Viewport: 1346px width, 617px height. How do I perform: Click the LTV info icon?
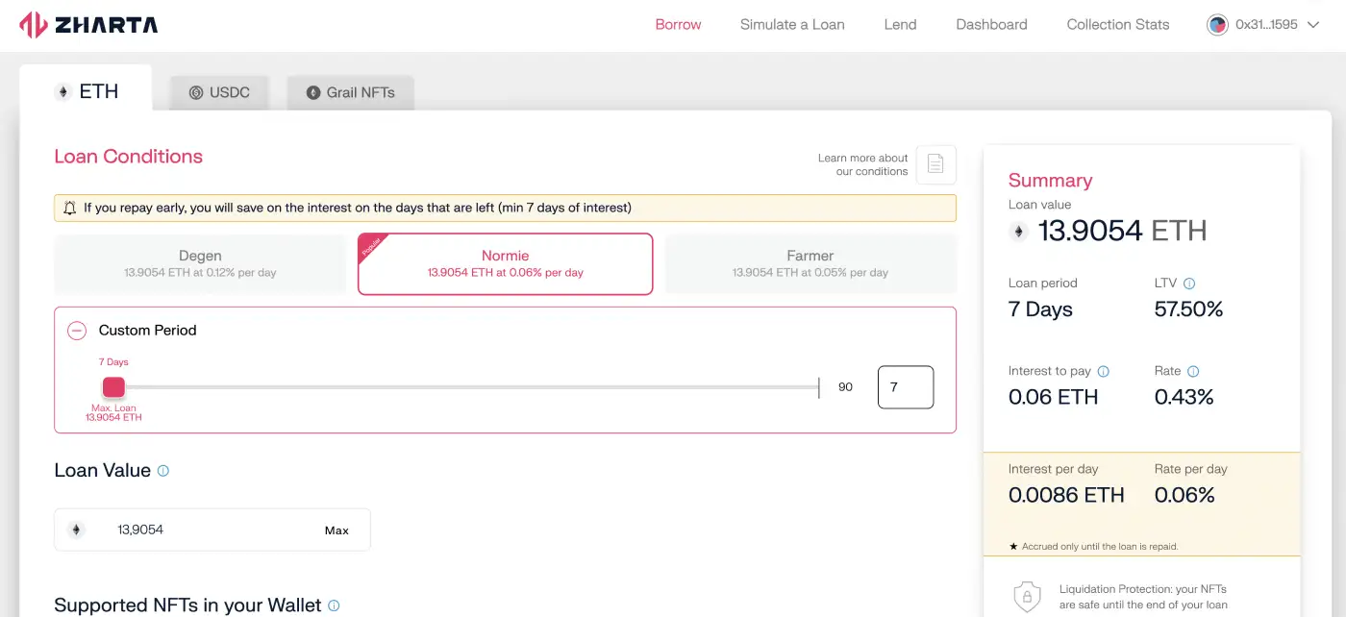tap(1189, 284)
